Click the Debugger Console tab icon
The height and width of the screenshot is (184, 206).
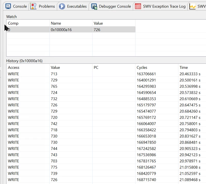(94, 6)
